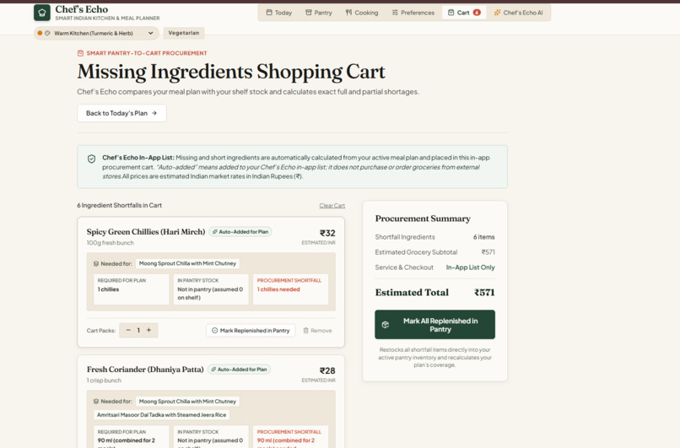Viewport: 680px width, 448px height.
Task: Click Mark All Replenished in Pantry button
Action: click(x=434, y=324)
